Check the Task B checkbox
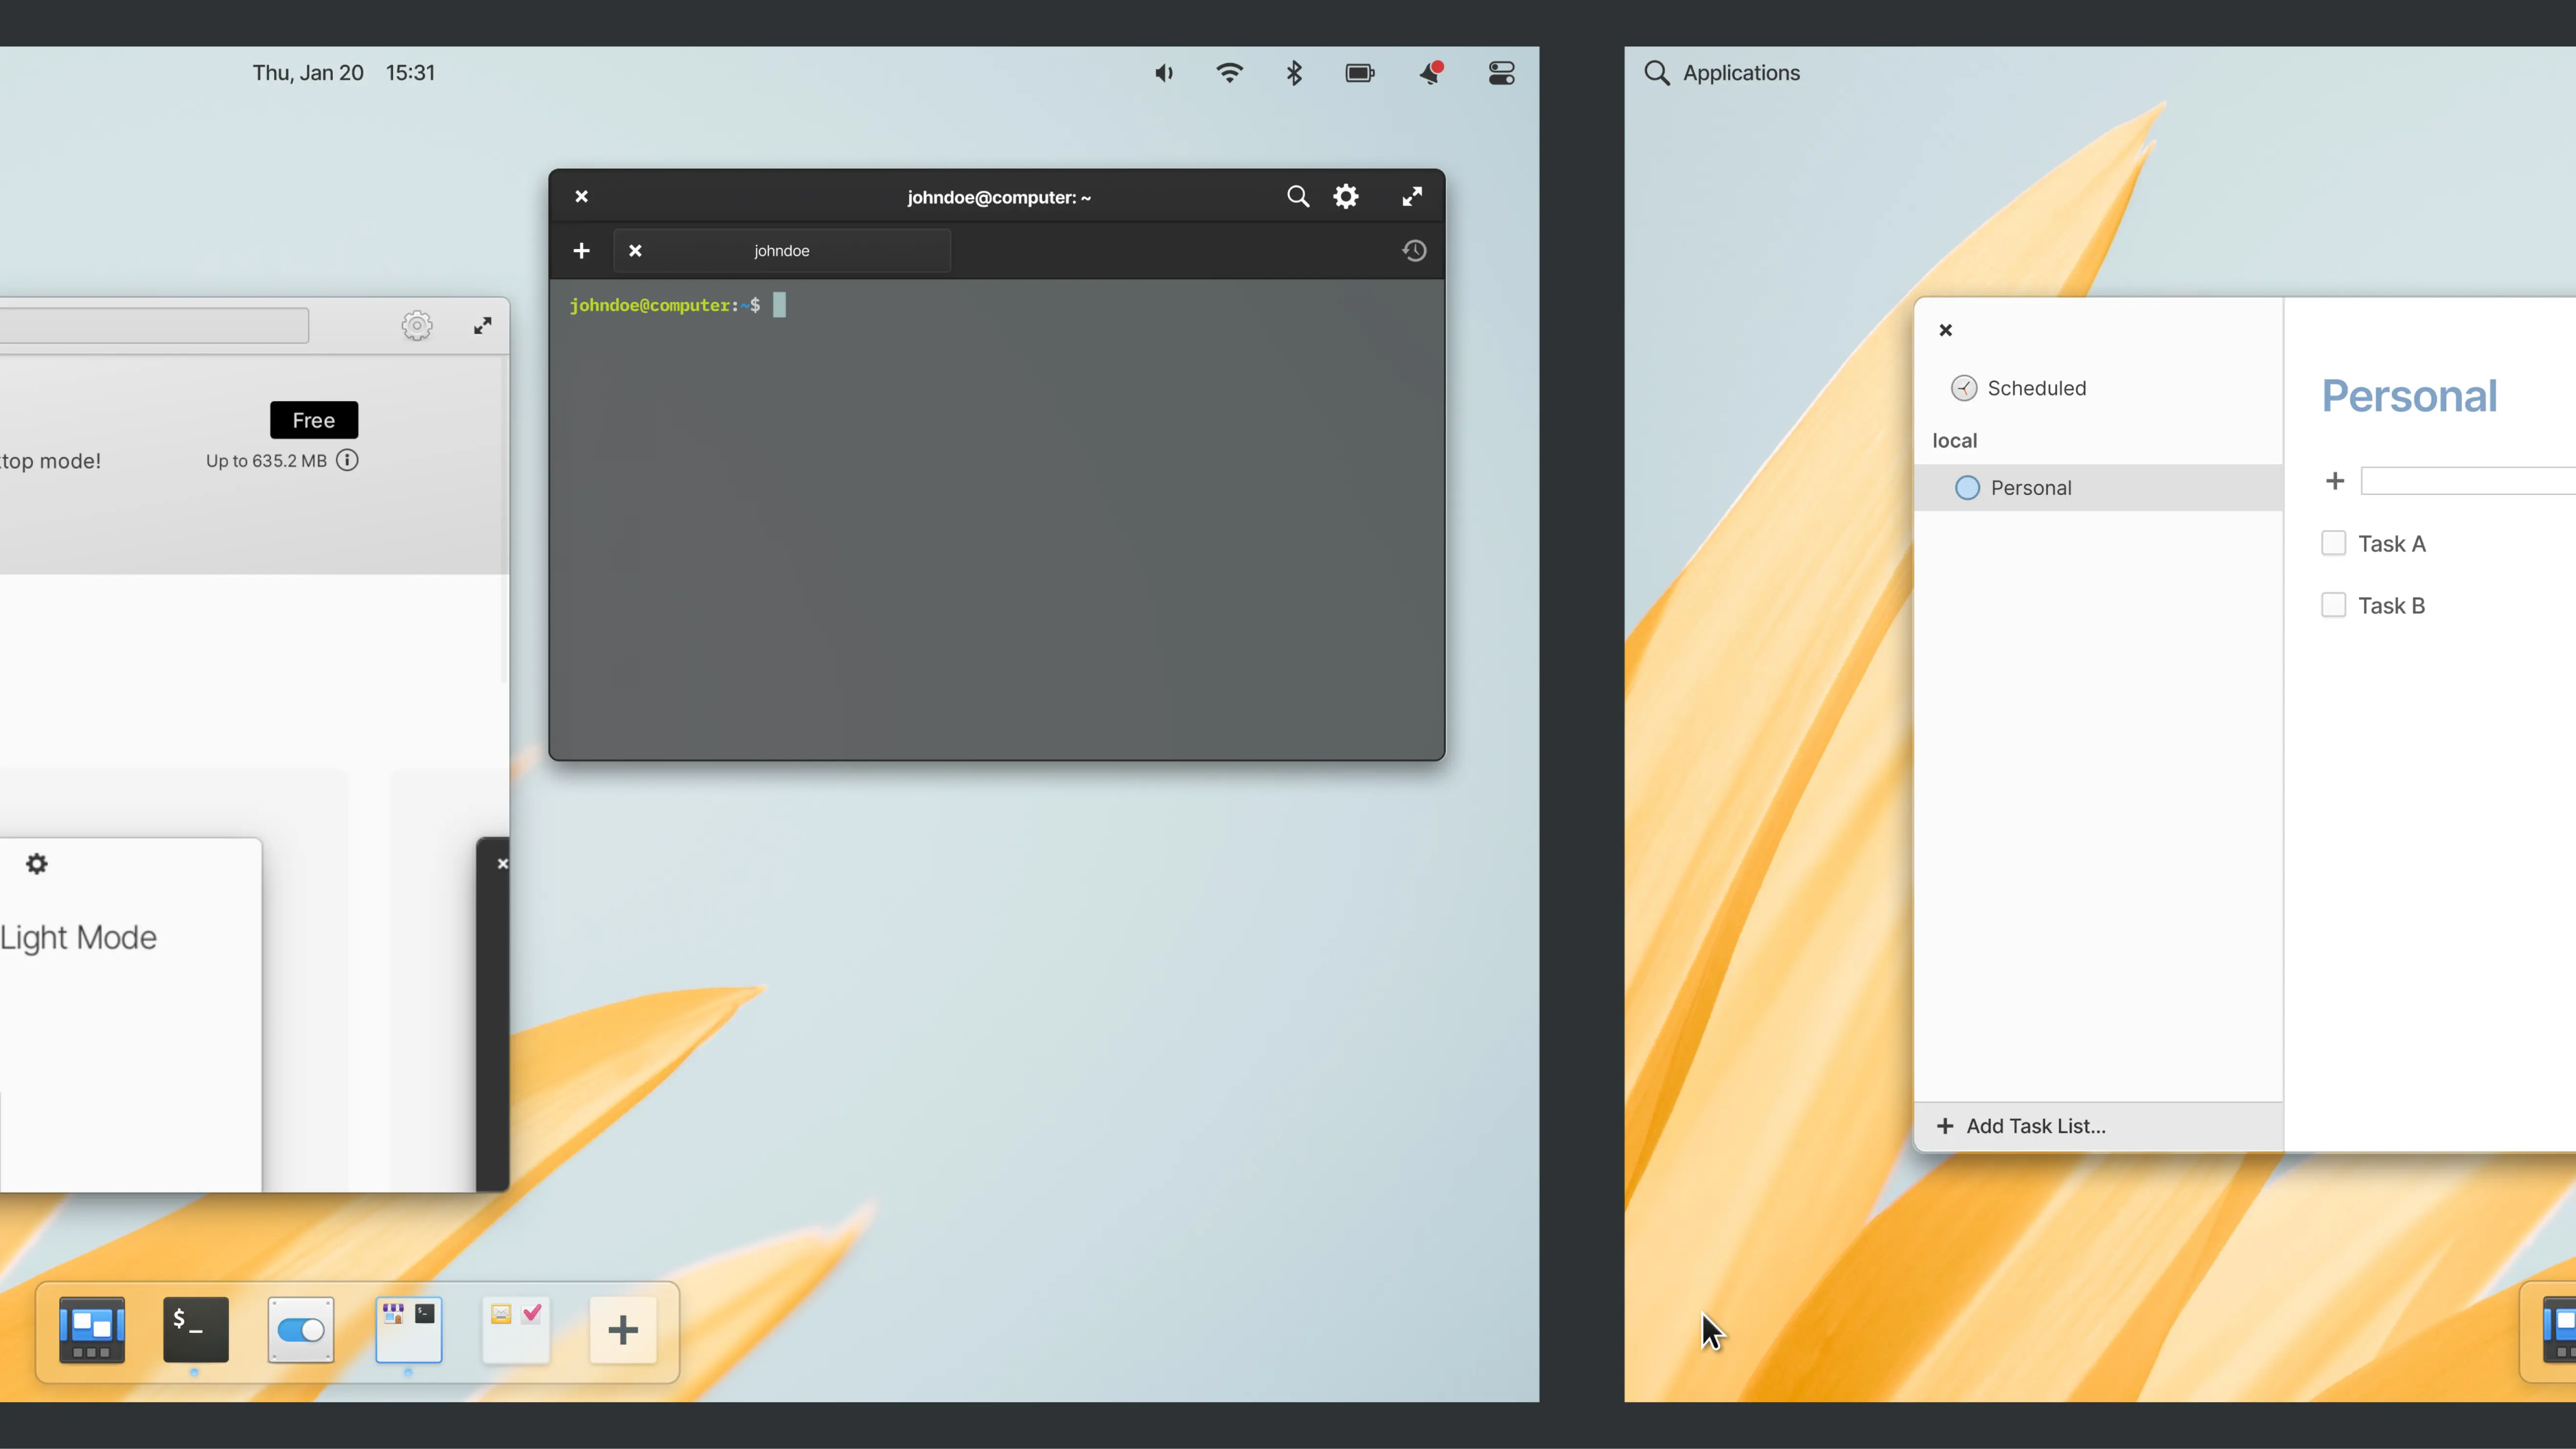Screen dimensions: 2576x1449 click(x=2333, y=605)
